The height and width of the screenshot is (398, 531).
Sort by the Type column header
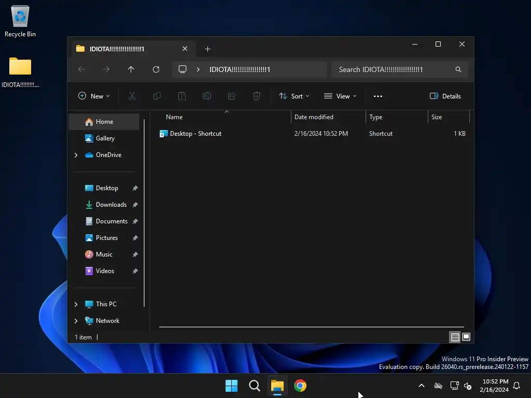[397, 117]
